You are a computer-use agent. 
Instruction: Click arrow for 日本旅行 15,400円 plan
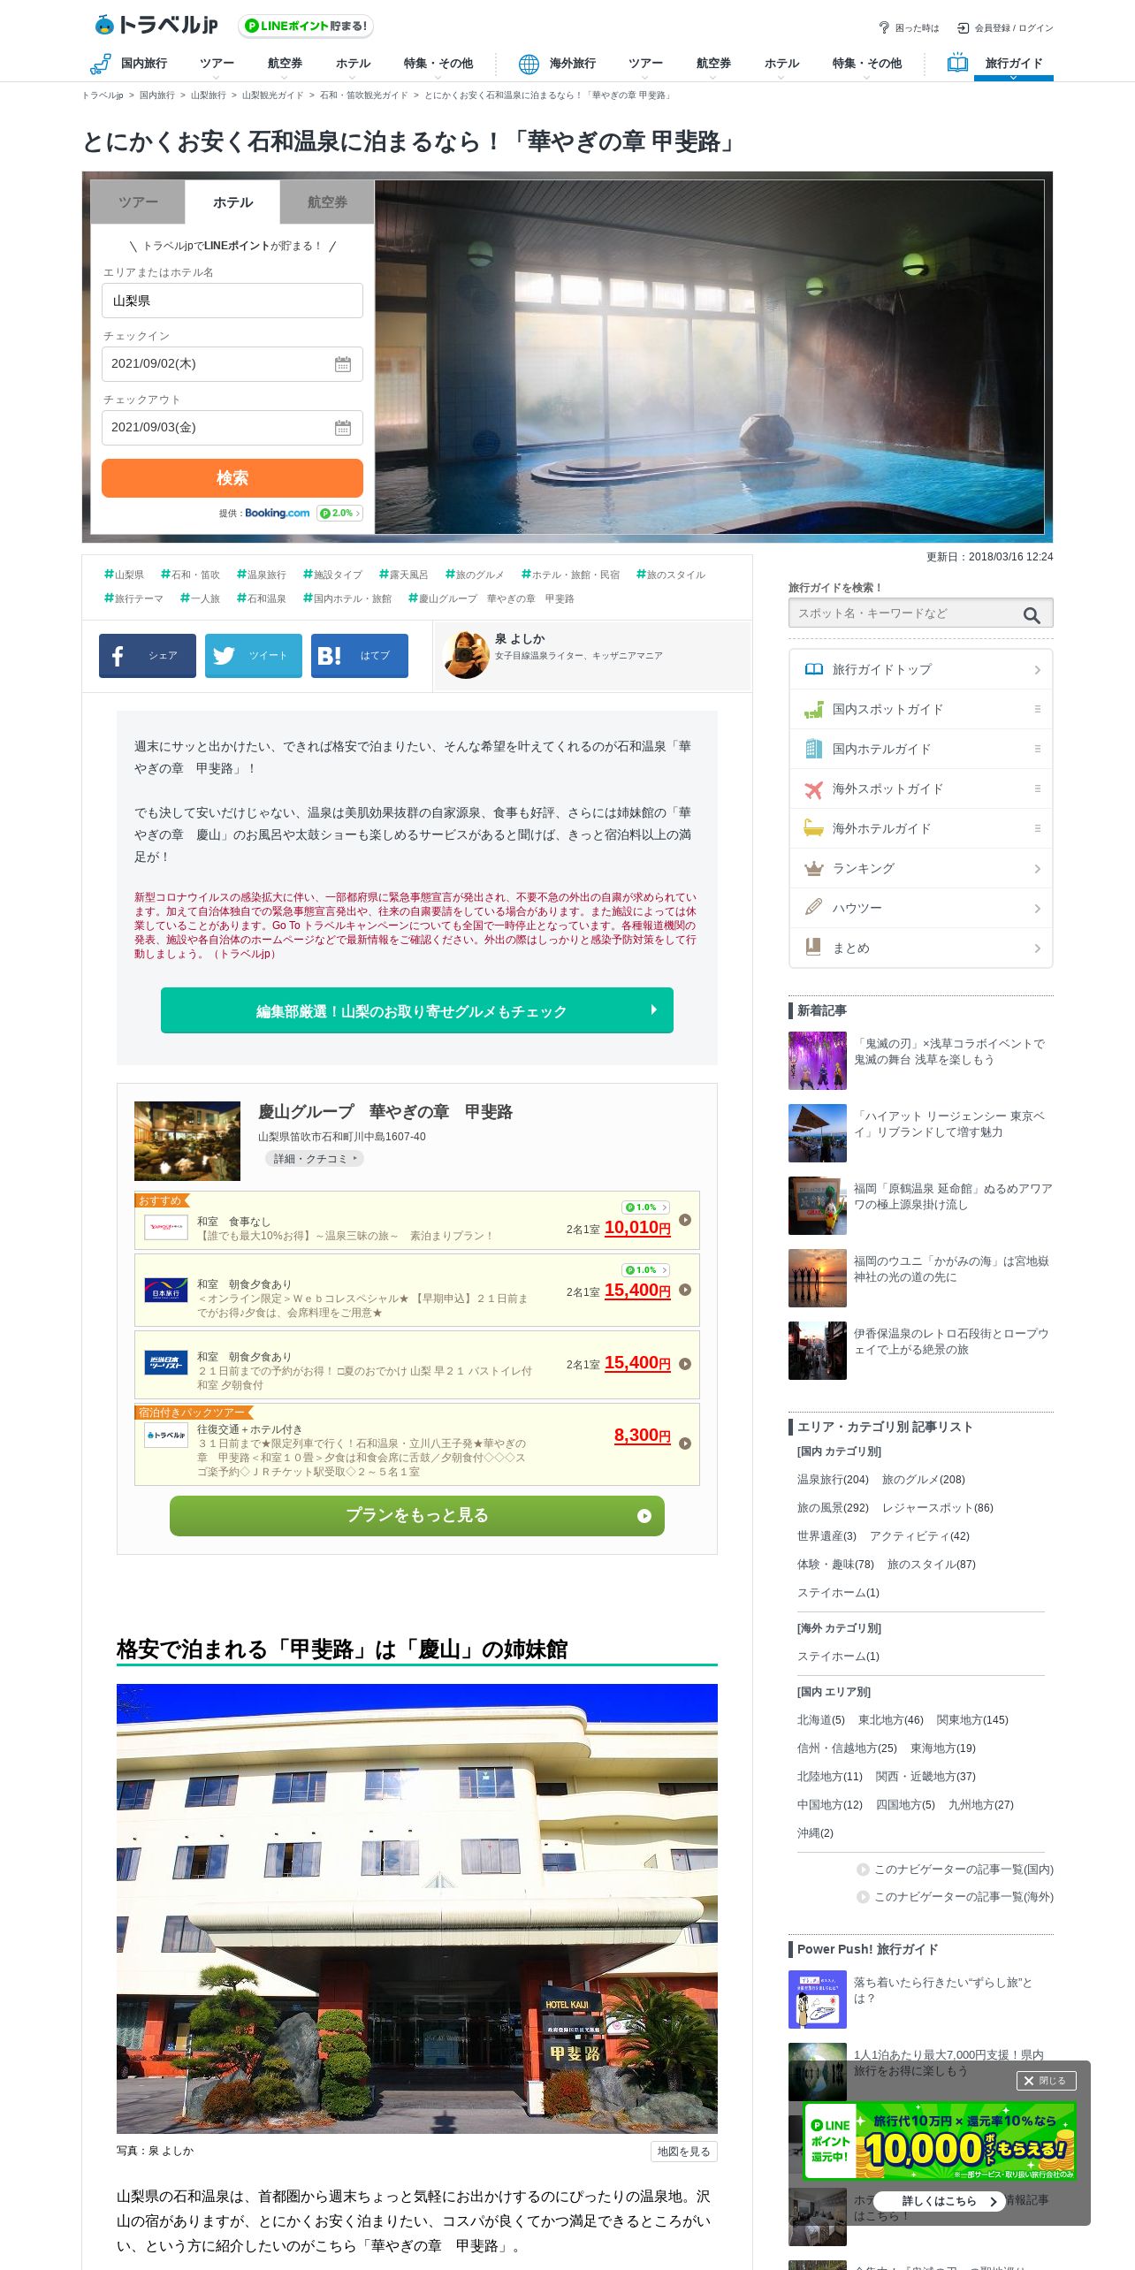pyautogui.click(x=685, y=1291)
